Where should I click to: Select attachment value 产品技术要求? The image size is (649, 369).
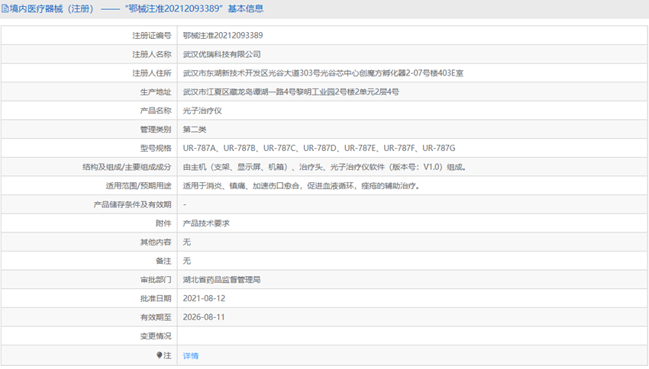tap(206, 223)
